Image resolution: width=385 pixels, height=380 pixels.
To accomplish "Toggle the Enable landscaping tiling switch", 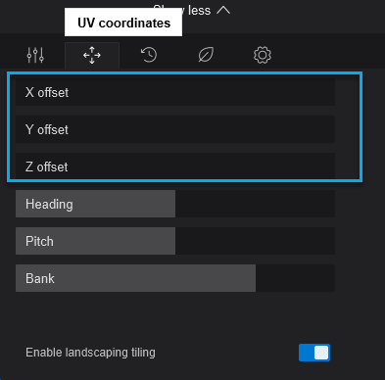I will point(314,353).
